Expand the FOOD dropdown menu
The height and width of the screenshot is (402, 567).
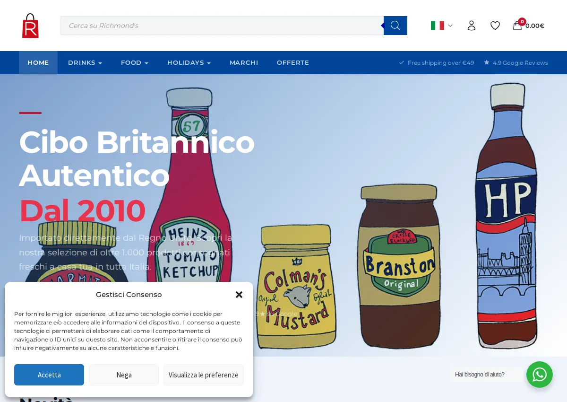(135, 63)
